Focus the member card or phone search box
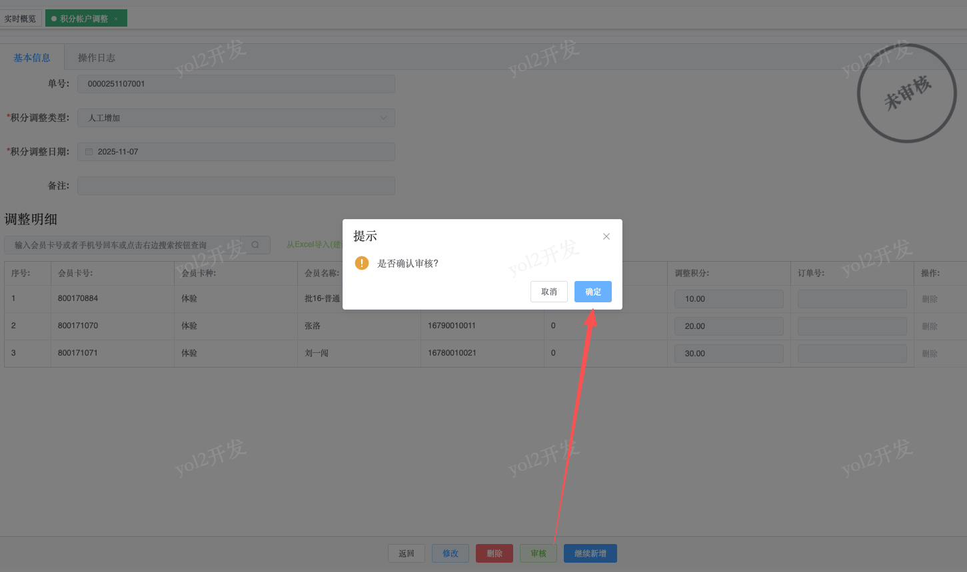Viewport: 967px width, 572px height. point(137,245)
